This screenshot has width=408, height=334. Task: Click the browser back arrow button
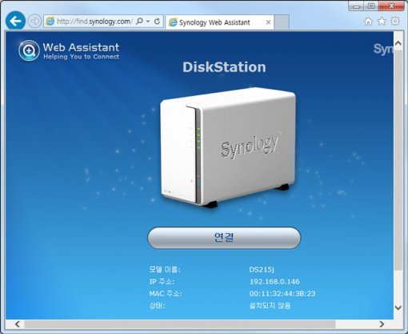click(15, 21)
